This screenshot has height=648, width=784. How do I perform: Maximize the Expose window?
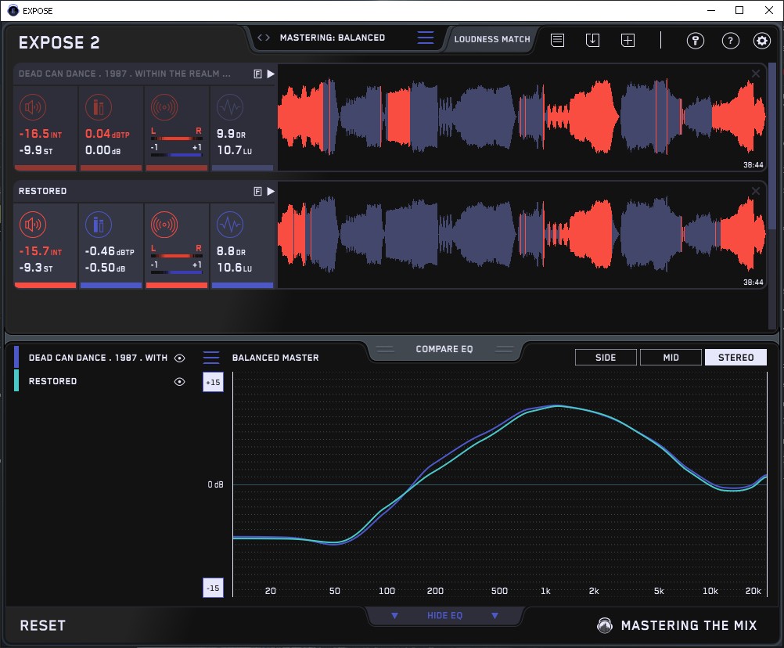pyautogui.click(x=739, y=10)
